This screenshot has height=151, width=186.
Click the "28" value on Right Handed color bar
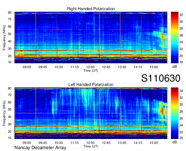[181, 28]
